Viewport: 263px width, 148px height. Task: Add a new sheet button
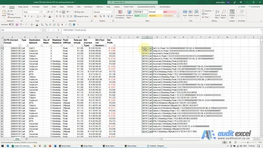click(26, 139)
